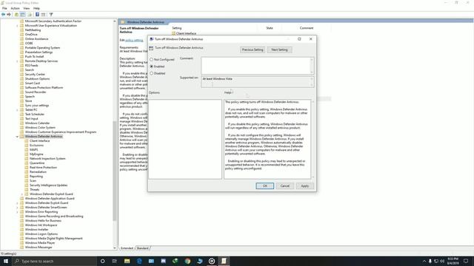Image resolution: width=474 pixels, height=266 pixels.
Task: Select the Quarantine folder in the tree
Action: (37, 163)
